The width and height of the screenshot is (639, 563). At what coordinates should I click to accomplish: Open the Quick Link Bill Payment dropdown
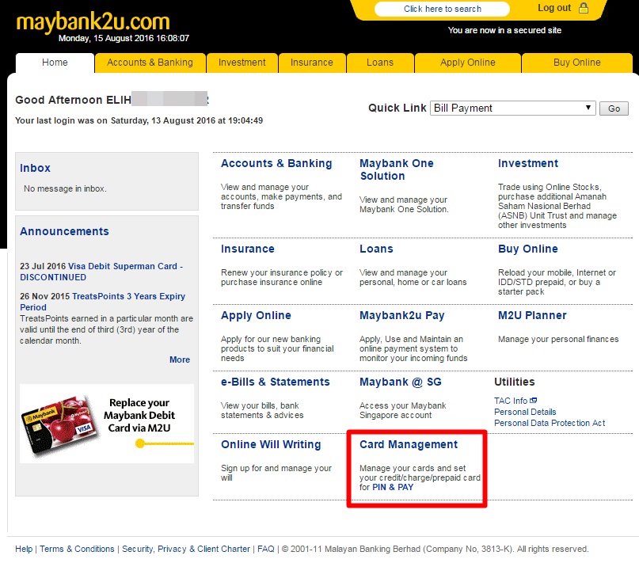pos(512,108)
